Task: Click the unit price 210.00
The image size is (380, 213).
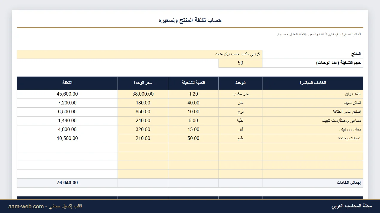Action: (x=143, y=138)
